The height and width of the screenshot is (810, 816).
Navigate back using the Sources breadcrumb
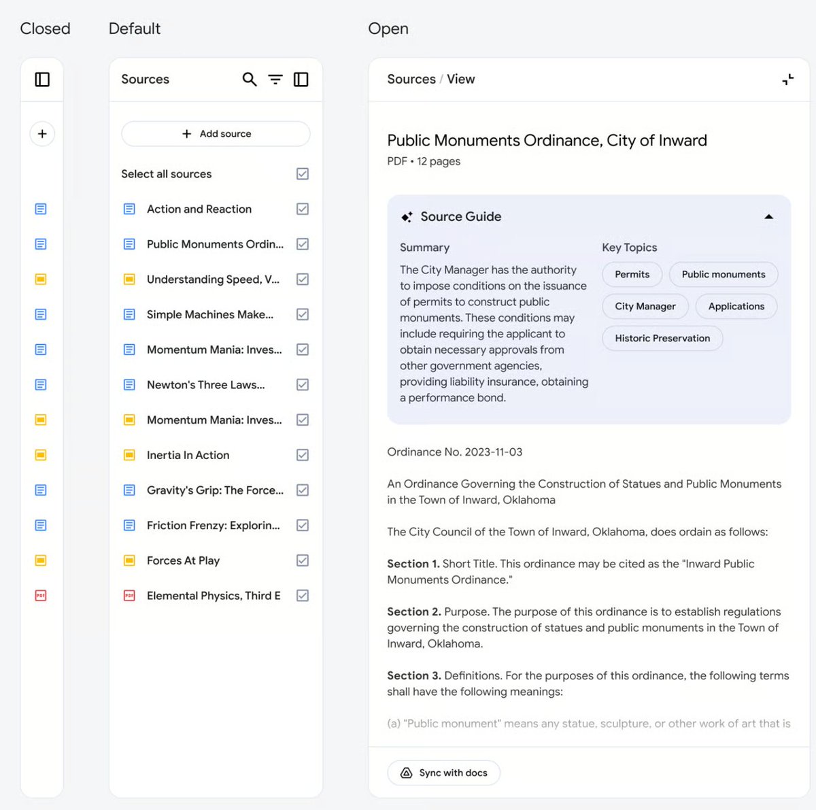(x=411, y=80)
